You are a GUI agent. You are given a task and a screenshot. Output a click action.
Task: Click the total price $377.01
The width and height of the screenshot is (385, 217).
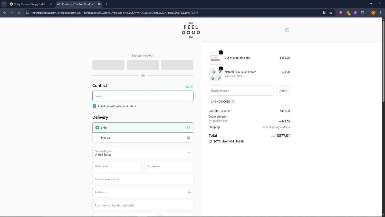pos(283,135)
